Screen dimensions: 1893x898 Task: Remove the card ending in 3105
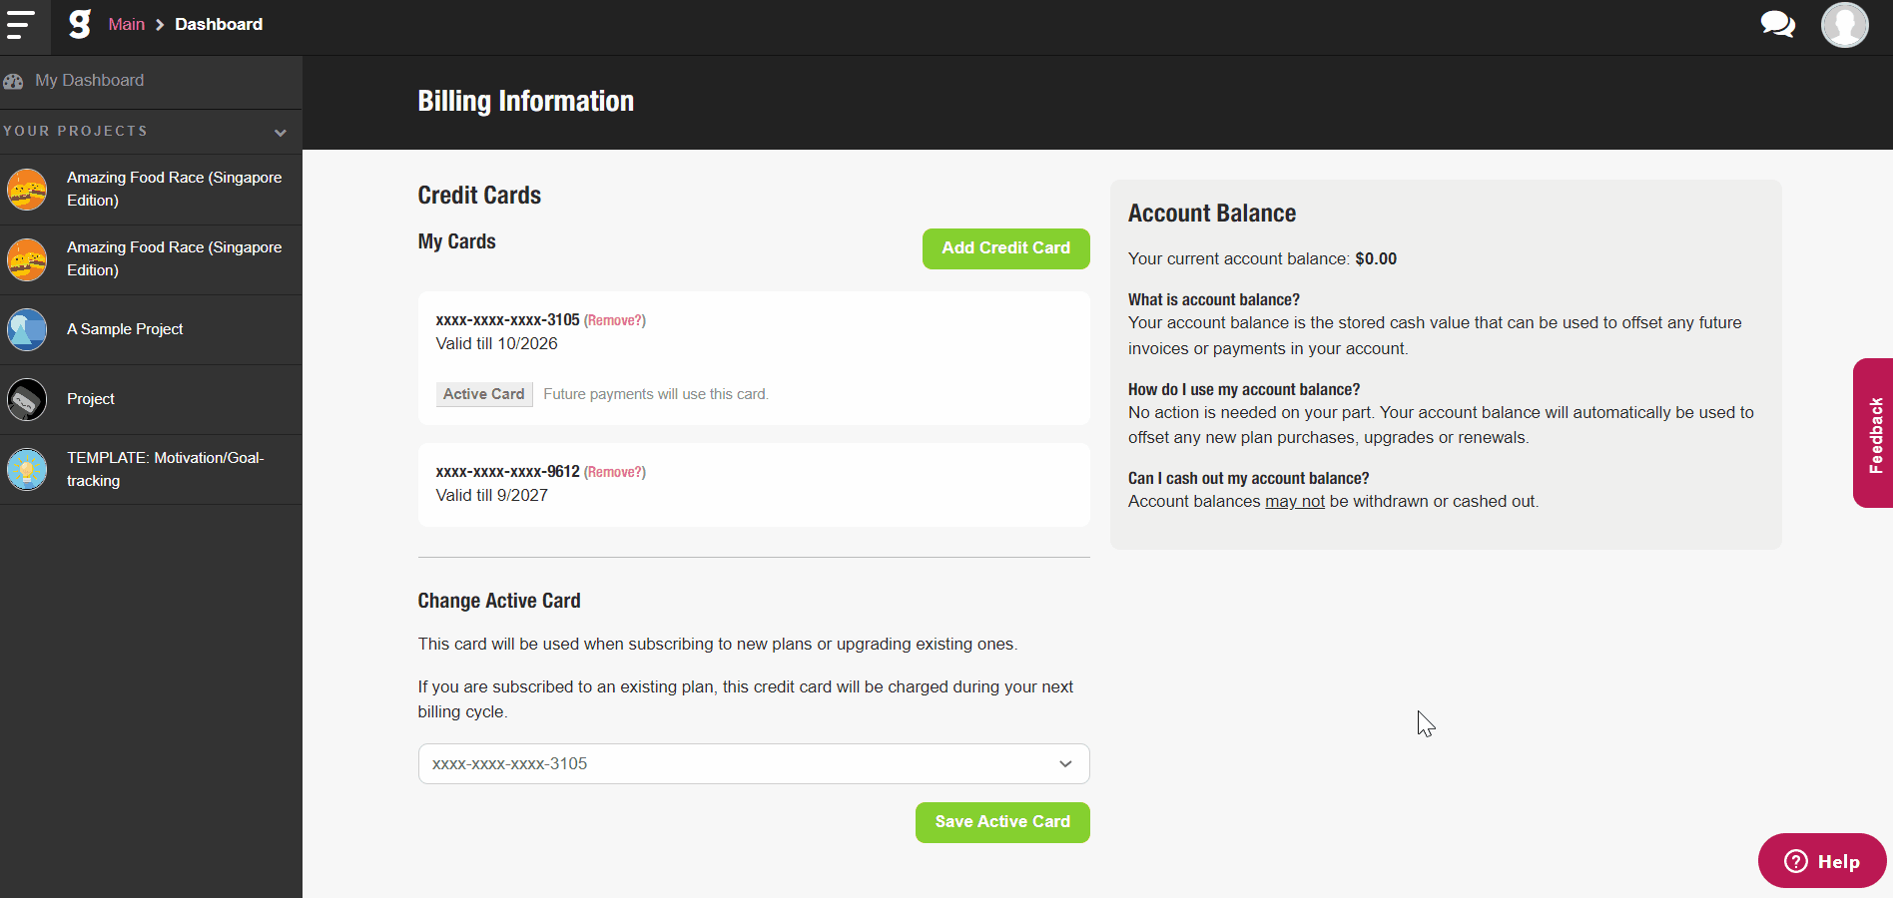tap(615, 320)
